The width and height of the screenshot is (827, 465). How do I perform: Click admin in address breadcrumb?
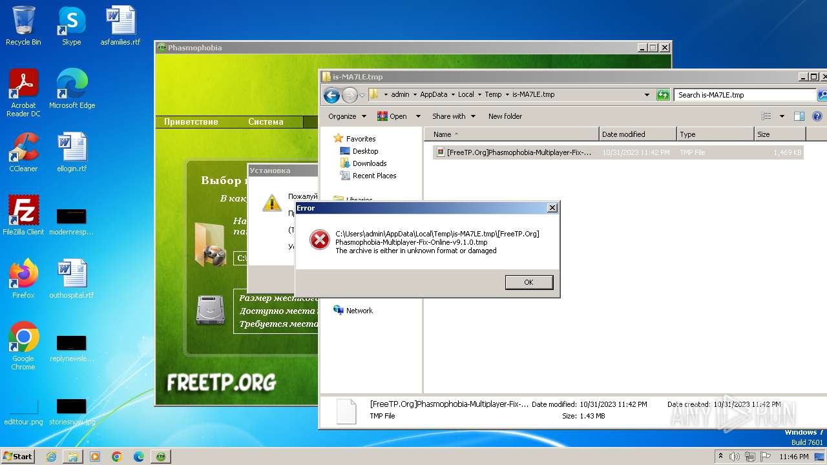(x=400, y=94)
